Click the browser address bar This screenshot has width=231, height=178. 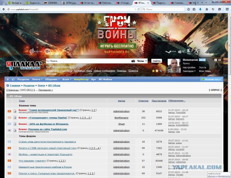tap(72, 9)
